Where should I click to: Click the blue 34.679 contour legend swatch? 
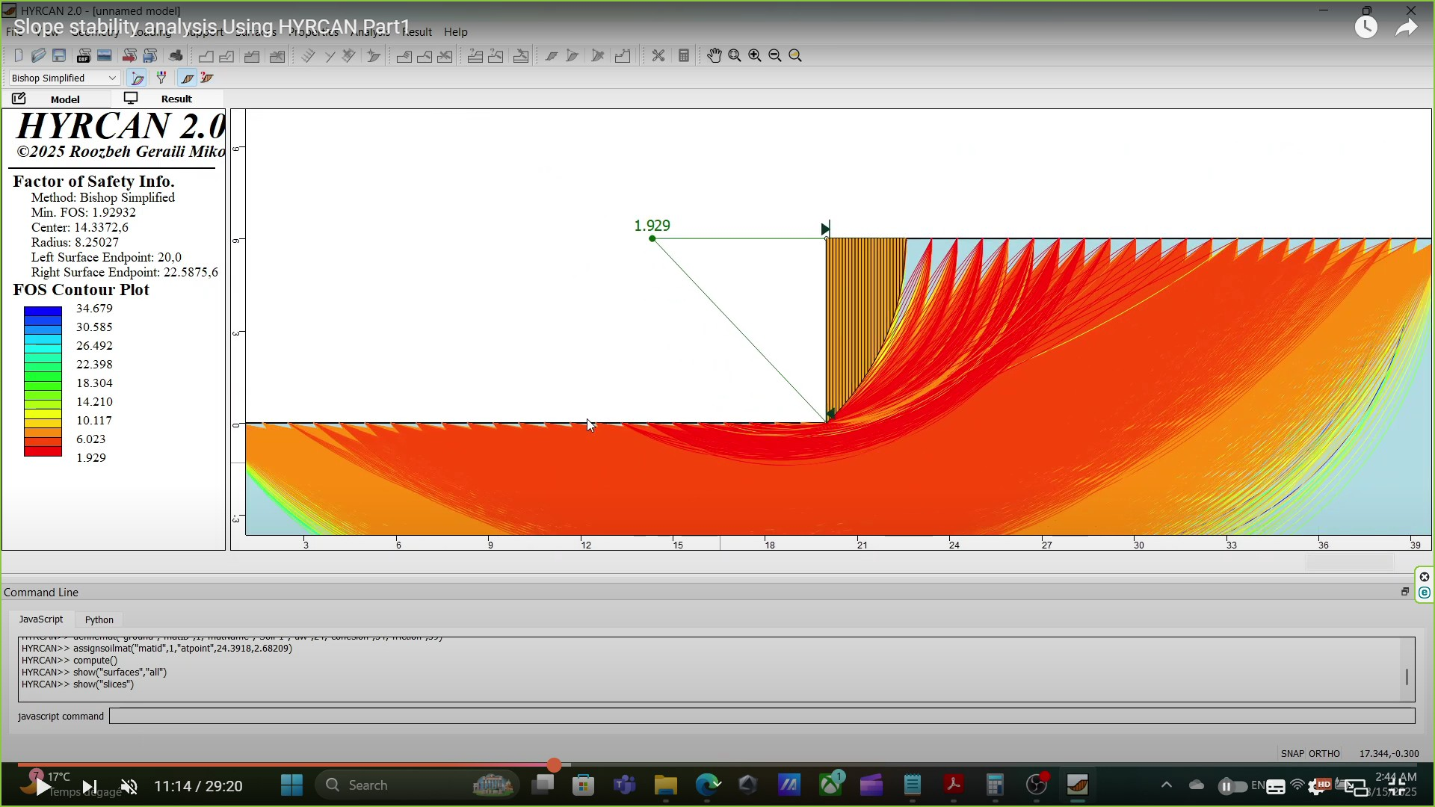[43, 311]
